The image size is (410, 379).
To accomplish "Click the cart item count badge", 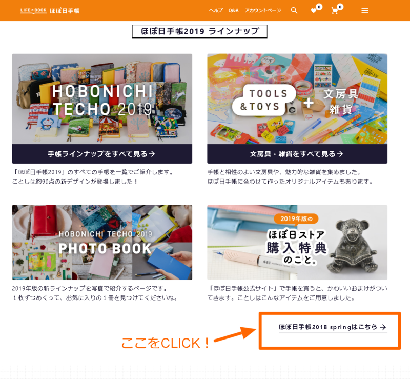I will [x=340, y=7].
